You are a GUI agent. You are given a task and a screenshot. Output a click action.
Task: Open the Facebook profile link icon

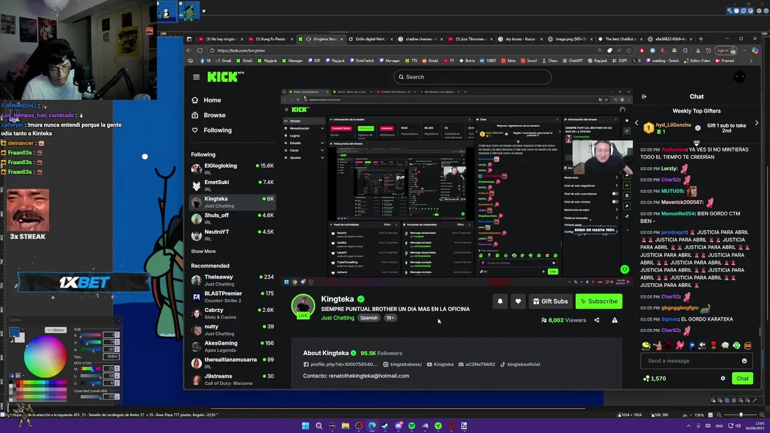point(306,364)
